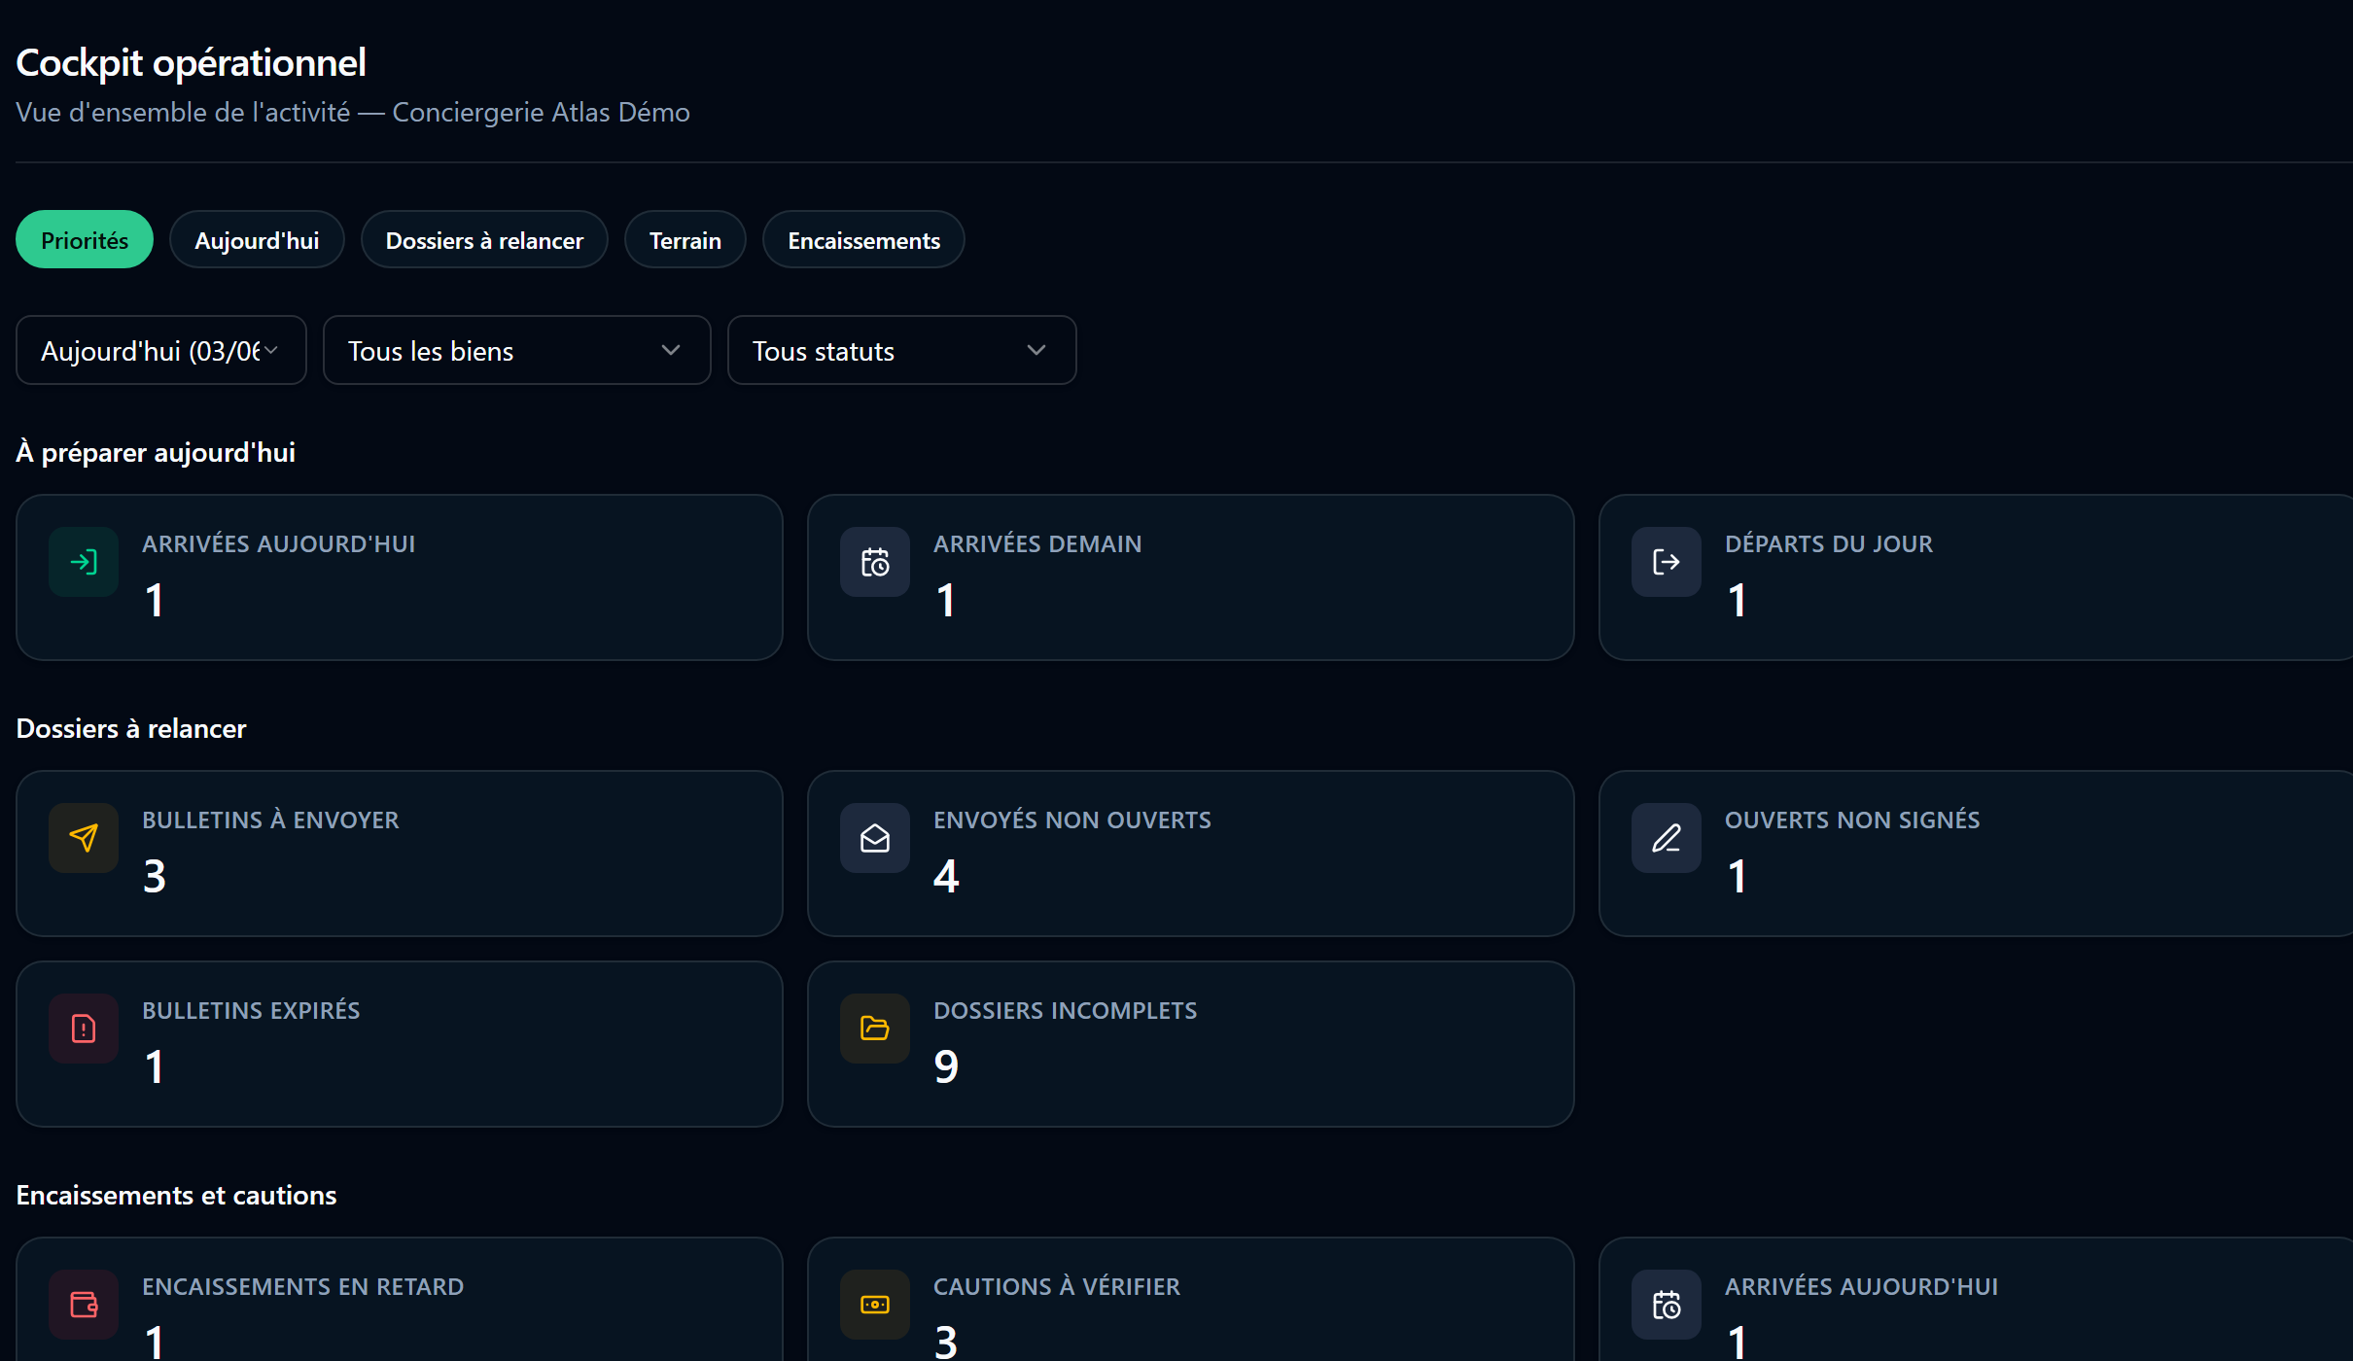Click calendar icon in Encaissements section arrivals card
The height and width of the screenshot is (1361, 2353).
click(x=1667, y=1305)
